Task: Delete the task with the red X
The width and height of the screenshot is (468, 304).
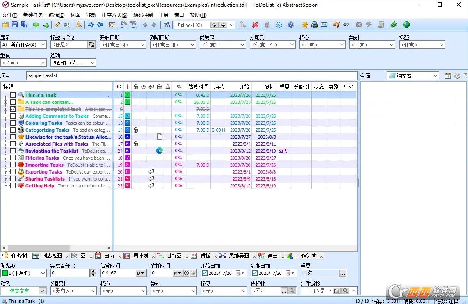Action: (255, 25)
